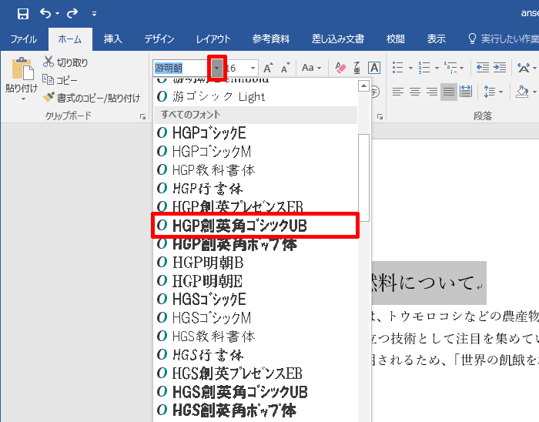Click the multilevel list icon
This screenshot has height=422, width=539.
click(450, 68)
